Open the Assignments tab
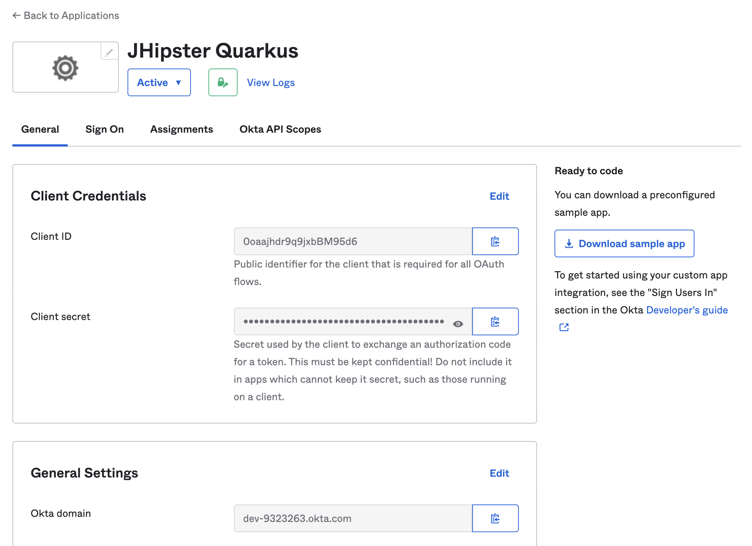Viewport: 752px width, 546px height. (181, 129)
